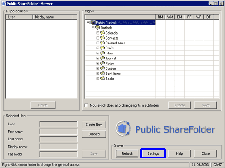
Task: Click the DM rights column header
Action: [x=179, y=17]
